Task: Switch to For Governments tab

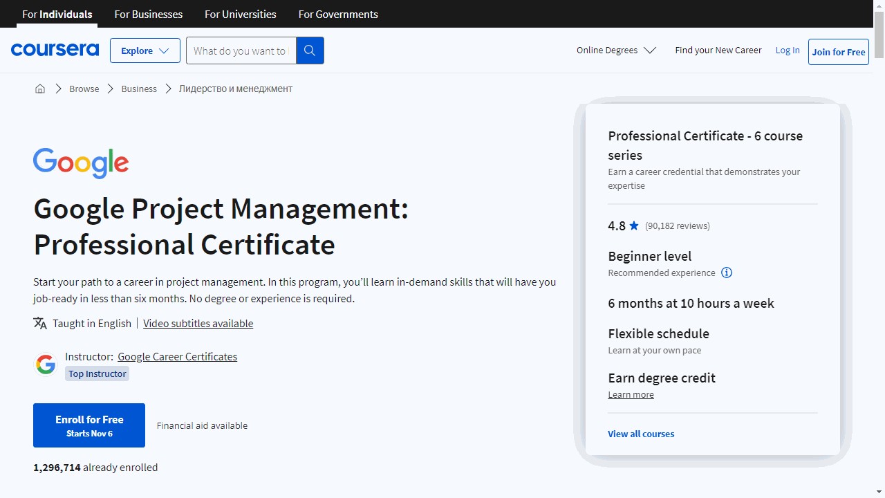Action: [x=338, y=14]
